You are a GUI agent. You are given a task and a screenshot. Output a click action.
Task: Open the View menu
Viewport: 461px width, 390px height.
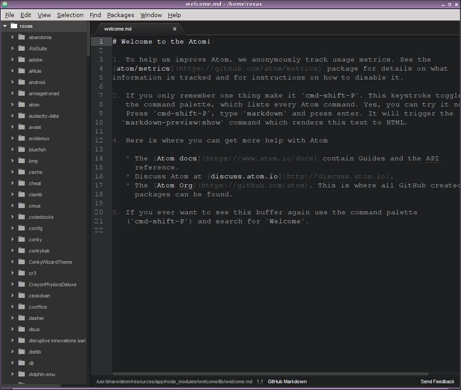[x=44, y=15]
